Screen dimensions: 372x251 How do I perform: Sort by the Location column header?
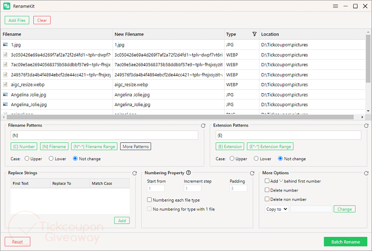(x=312, y=34)
